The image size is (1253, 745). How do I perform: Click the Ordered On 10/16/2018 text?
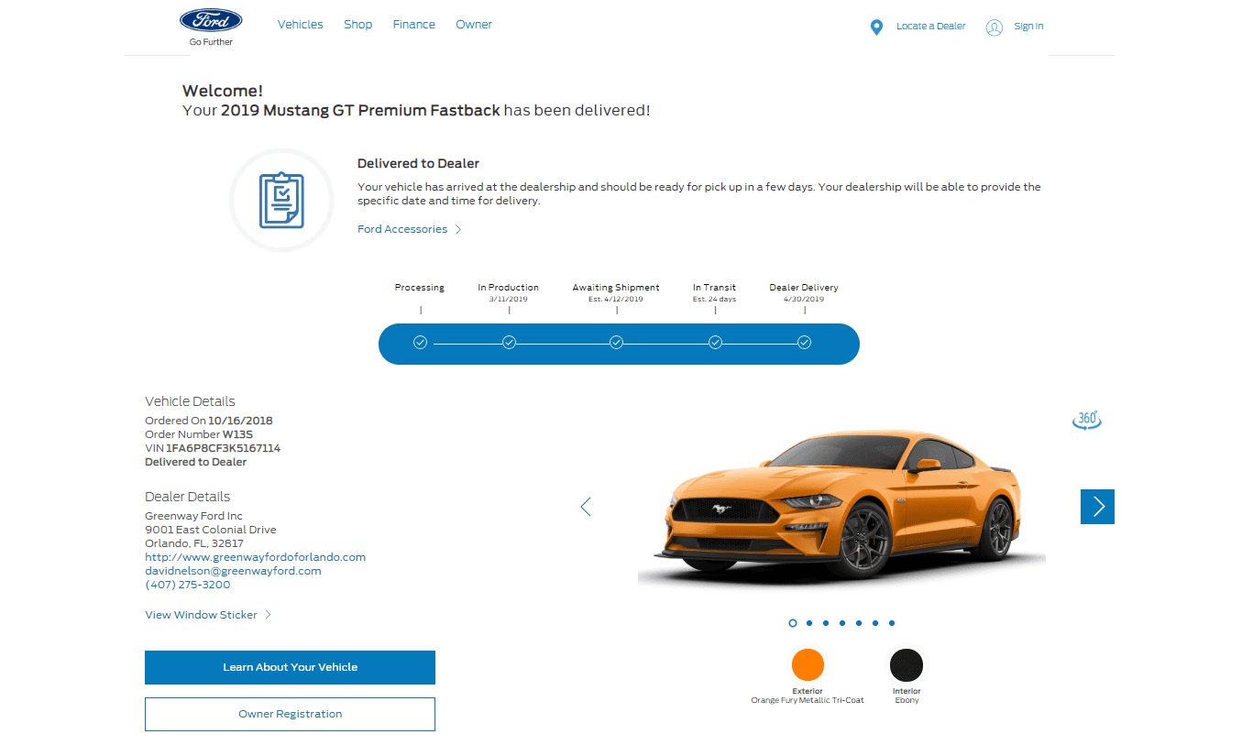click(x=209, y=421)
